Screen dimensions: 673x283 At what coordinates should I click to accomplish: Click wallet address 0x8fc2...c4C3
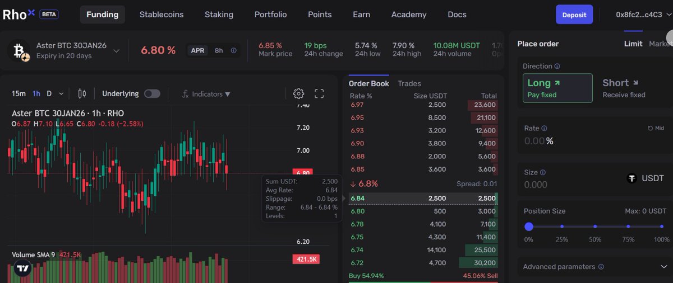[x=639, y=15]
